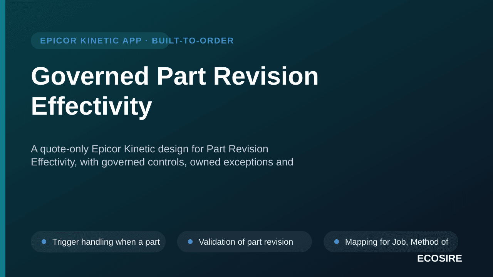Click the Mapping for Job, Method of pill
The image size is (493, 277).
tap(391, 242)
